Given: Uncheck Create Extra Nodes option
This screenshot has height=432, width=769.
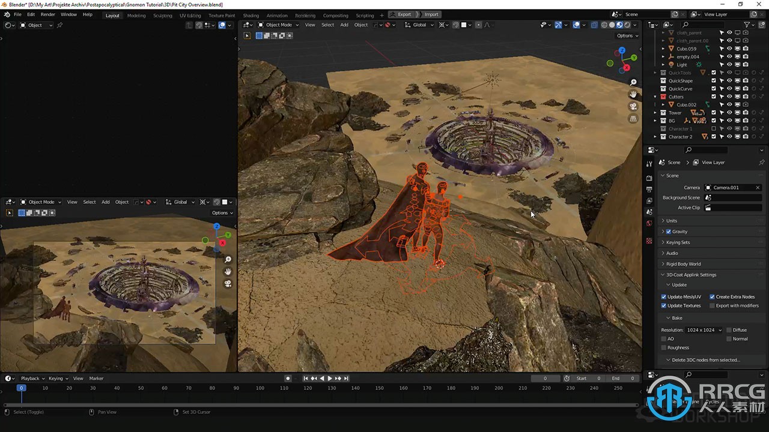Looking at the screenshot, I should pyautogui.click(x=713, y=297).
